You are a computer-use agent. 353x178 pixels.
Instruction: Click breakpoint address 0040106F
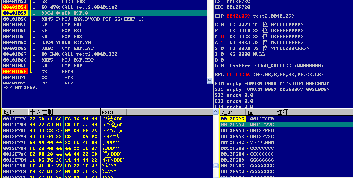[x=15, y=71]
